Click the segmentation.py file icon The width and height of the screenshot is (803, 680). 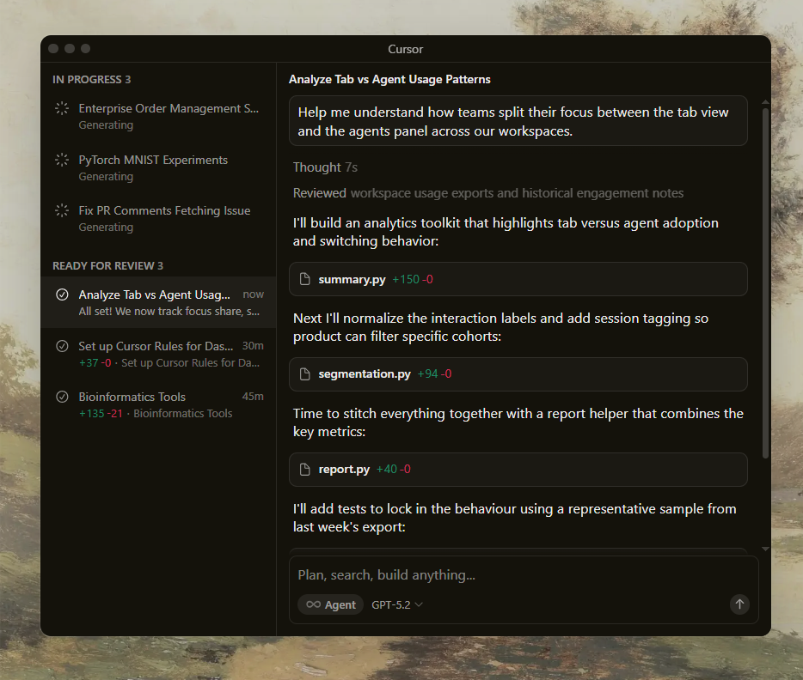coord(304,374)
